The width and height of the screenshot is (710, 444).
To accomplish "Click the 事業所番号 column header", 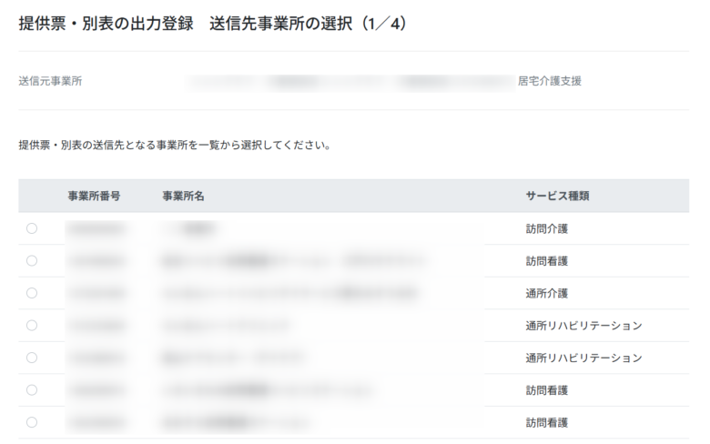I will pyautogui.click(x=94, y=196).
